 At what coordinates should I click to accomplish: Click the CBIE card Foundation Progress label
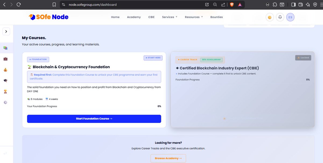pyautogui.click(x=188, y=80)
